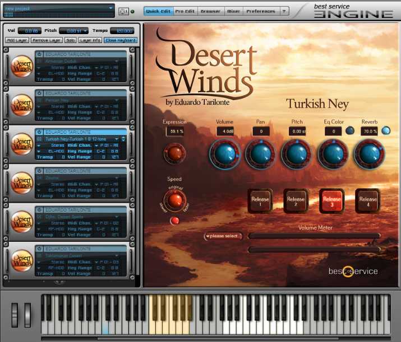Toggle power on Taklamakan Desert layer
Viewport: 401px width, 342px height.
[x=39, y=249]
